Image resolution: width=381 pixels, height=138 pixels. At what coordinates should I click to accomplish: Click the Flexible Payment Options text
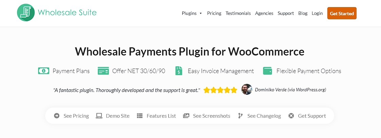(x=309, y=71)
